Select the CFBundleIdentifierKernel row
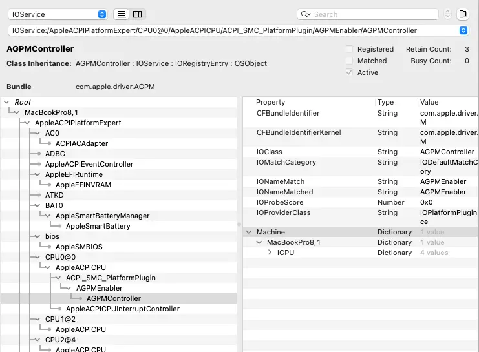Screen dimensions: 479x352 pos(361,137)
